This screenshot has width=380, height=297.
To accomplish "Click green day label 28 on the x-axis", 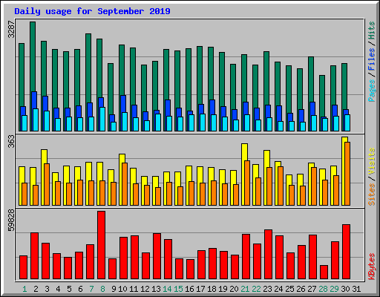I will [x=323, y=289].
